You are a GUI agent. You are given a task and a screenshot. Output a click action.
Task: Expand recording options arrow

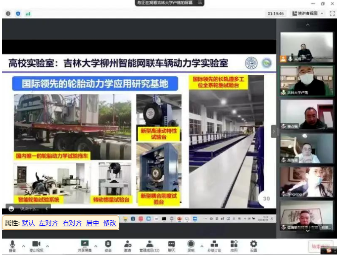[202, 246]
